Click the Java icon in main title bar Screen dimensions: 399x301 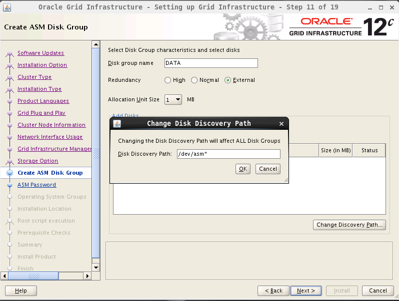point(7,7)
